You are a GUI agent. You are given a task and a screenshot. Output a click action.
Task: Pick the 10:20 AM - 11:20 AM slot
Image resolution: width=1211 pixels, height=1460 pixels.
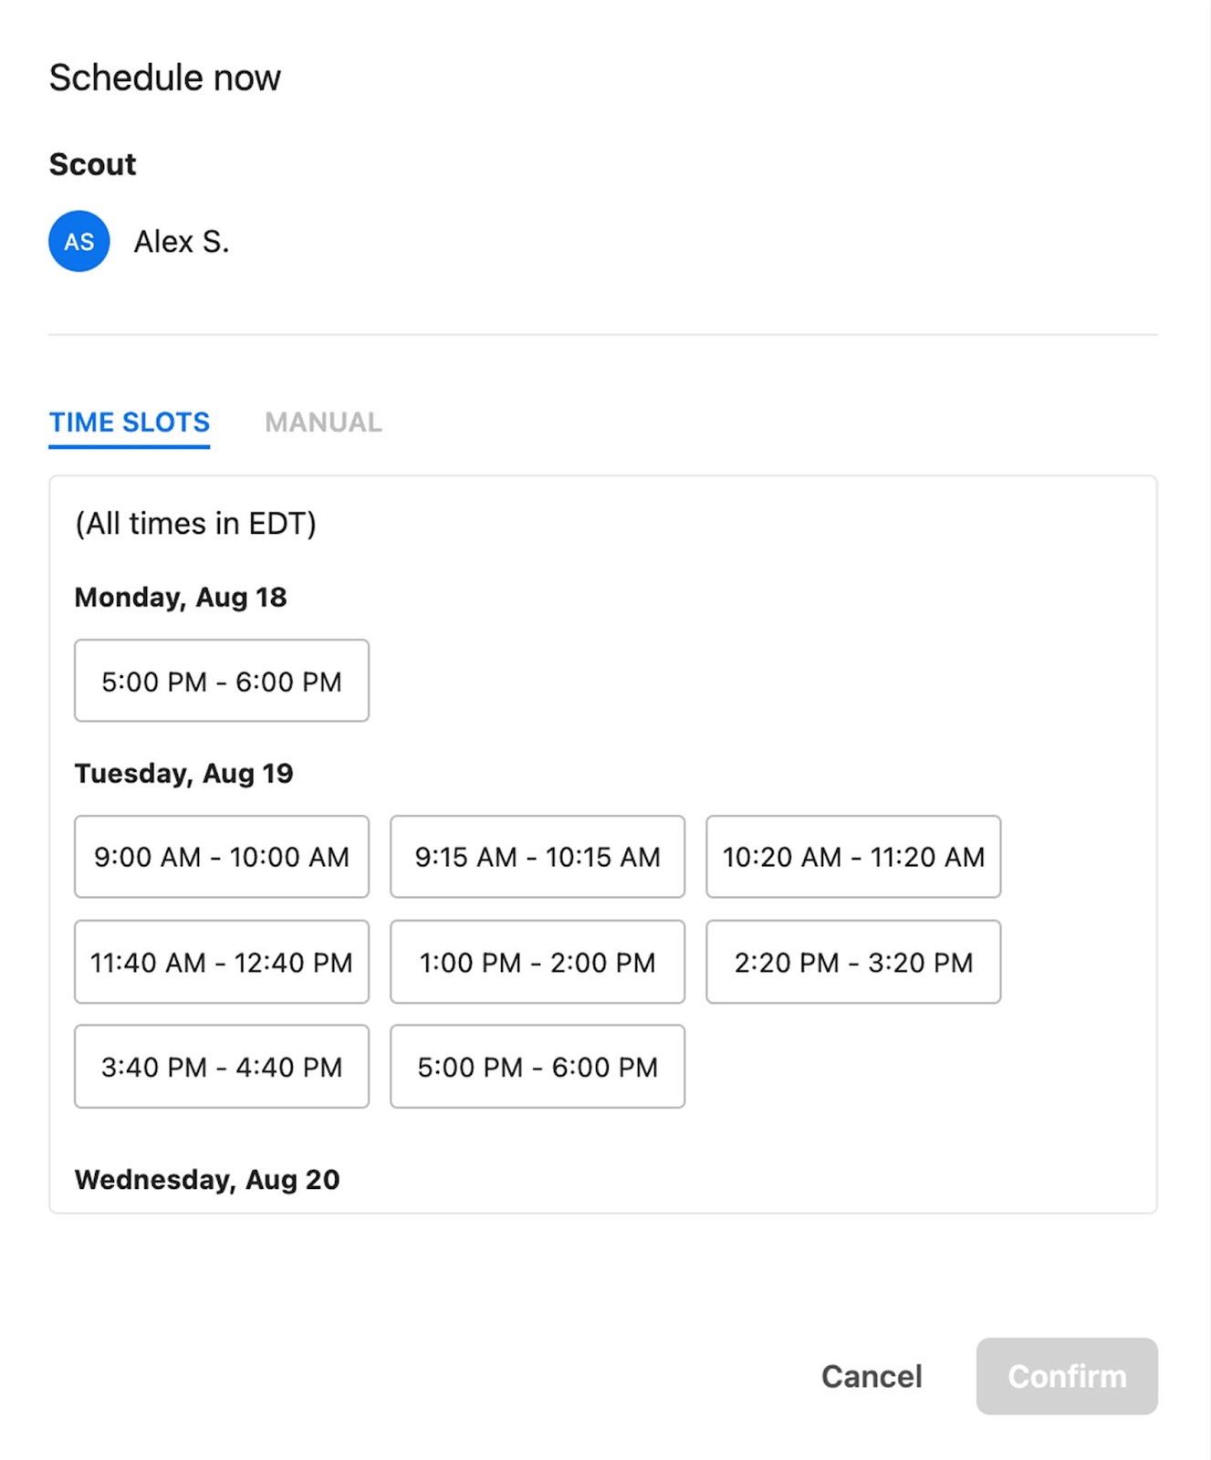(x=853, y=857)
